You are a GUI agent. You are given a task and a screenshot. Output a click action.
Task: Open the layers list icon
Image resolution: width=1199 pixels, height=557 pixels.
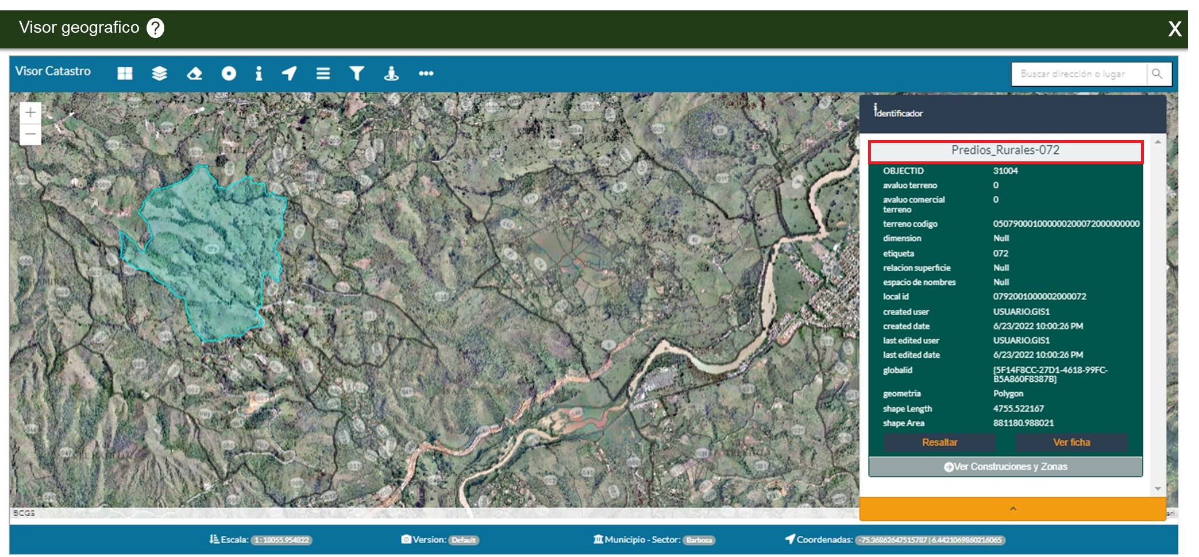(x=159, y=74)
